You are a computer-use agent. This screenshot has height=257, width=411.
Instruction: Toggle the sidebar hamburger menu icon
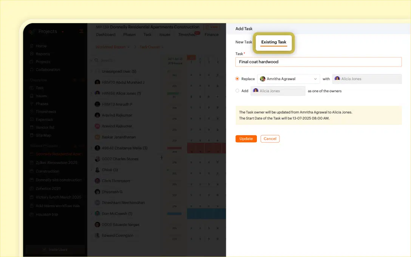click(x=81, y=31)
